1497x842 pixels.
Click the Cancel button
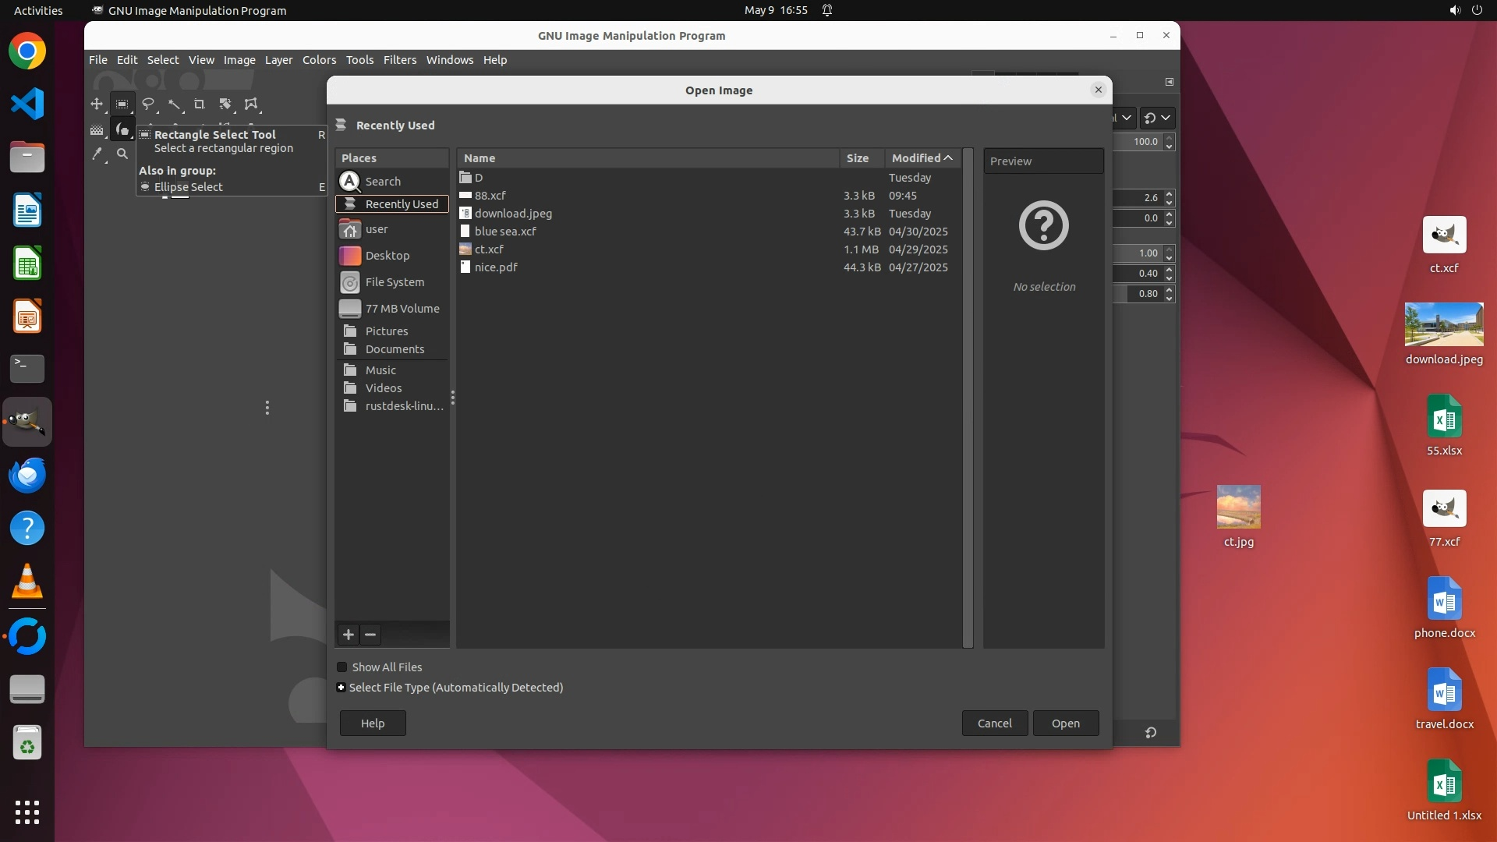pyautogui.click(x=994, y=723)
